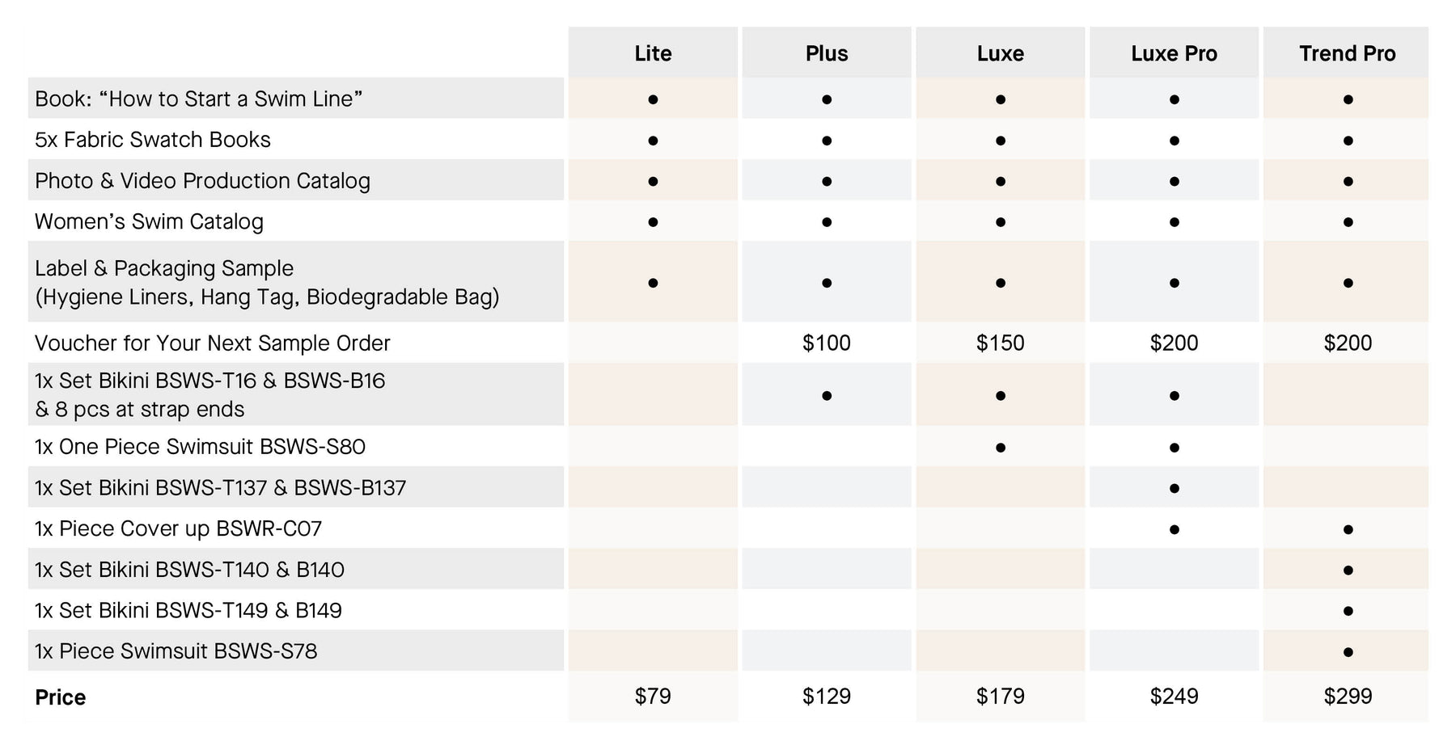Select the Trend Pro column header
This screenshot has width=1456, height=745.
(1348, 53)
